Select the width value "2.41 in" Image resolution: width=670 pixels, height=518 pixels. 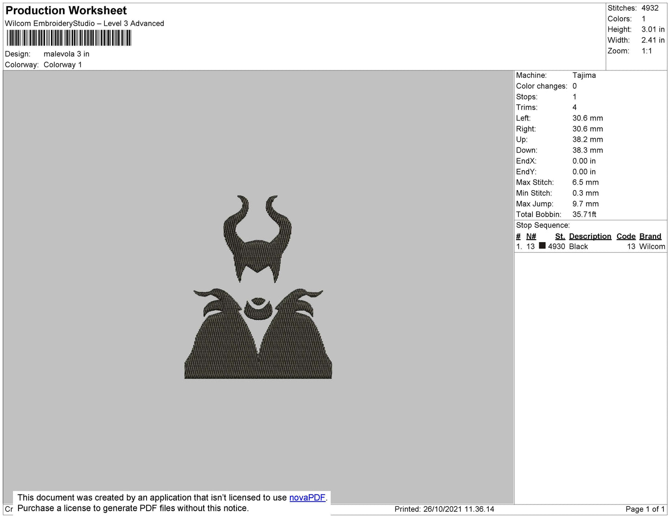coord(653,40)
